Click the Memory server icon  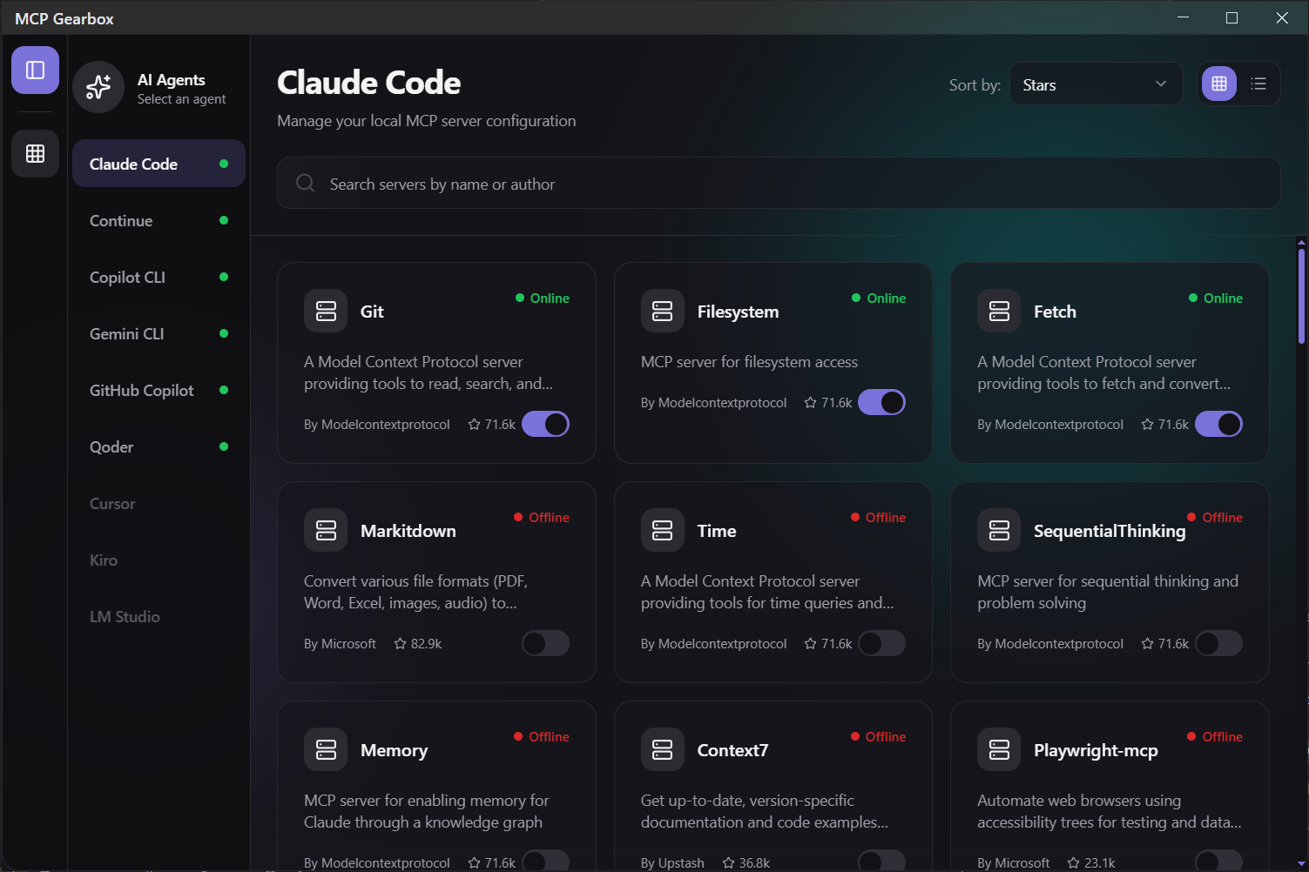(326, 749)
